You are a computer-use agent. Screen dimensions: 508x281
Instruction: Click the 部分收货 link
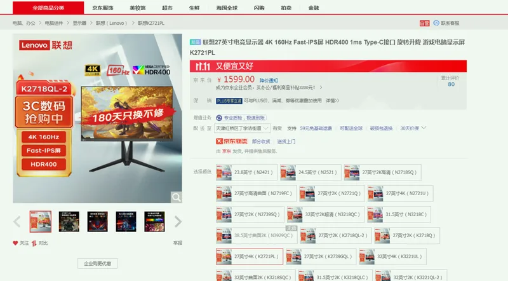261,142
